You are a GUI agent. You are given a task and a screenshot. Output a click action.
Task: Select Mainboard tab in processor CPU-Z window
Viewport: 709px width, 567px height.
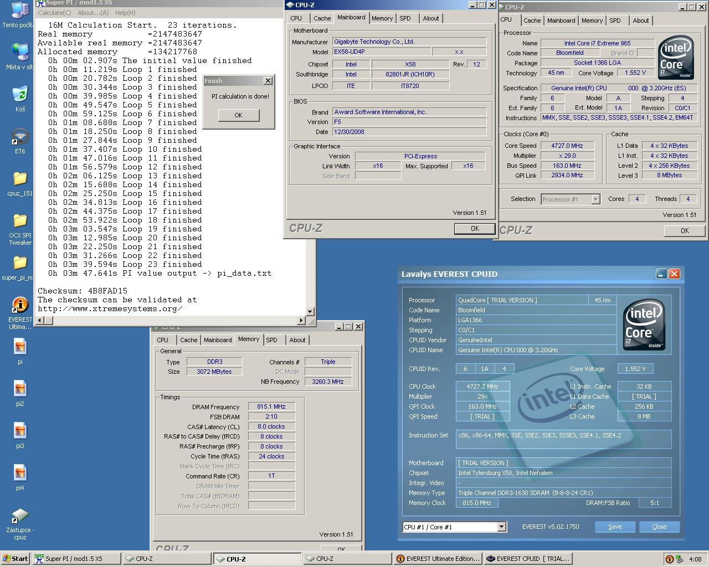click(561, 20)
